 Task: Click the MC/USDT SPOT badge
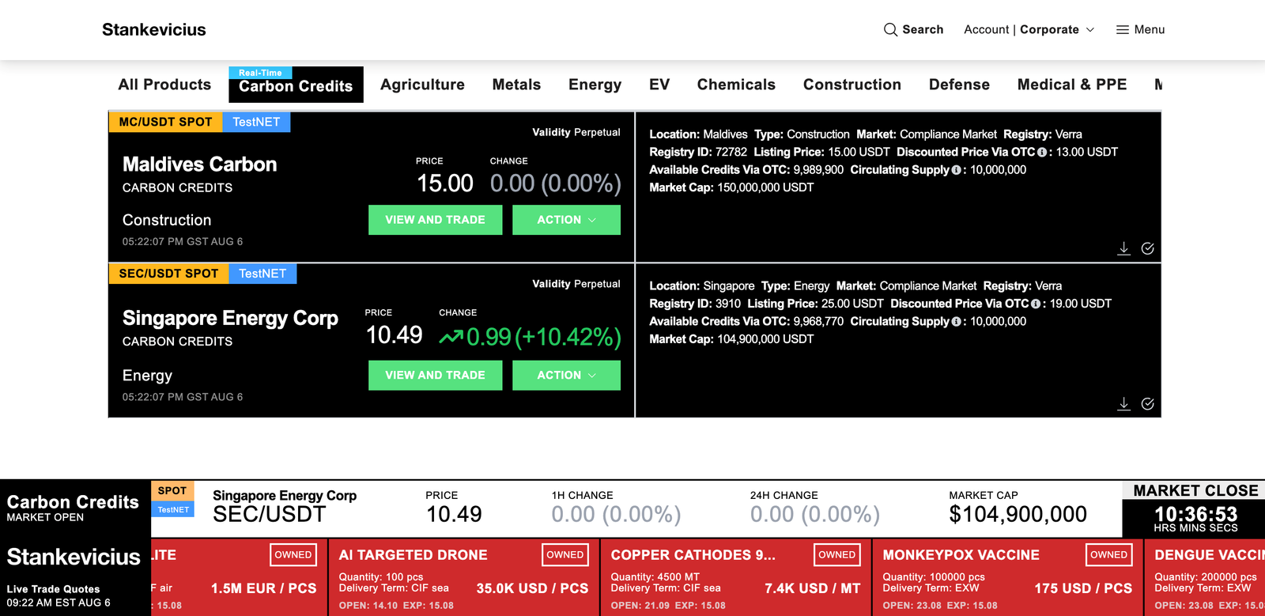coord(165,122)
